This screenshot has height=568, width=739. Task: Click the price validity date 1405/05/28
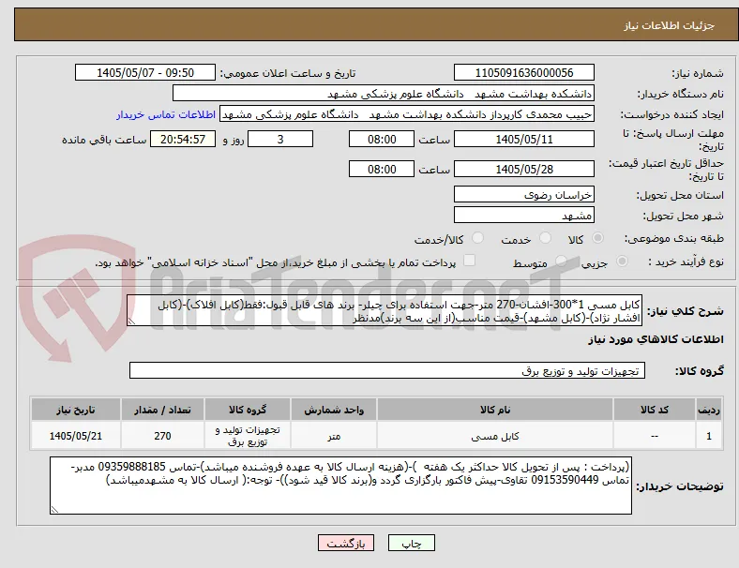click(524, 169)
